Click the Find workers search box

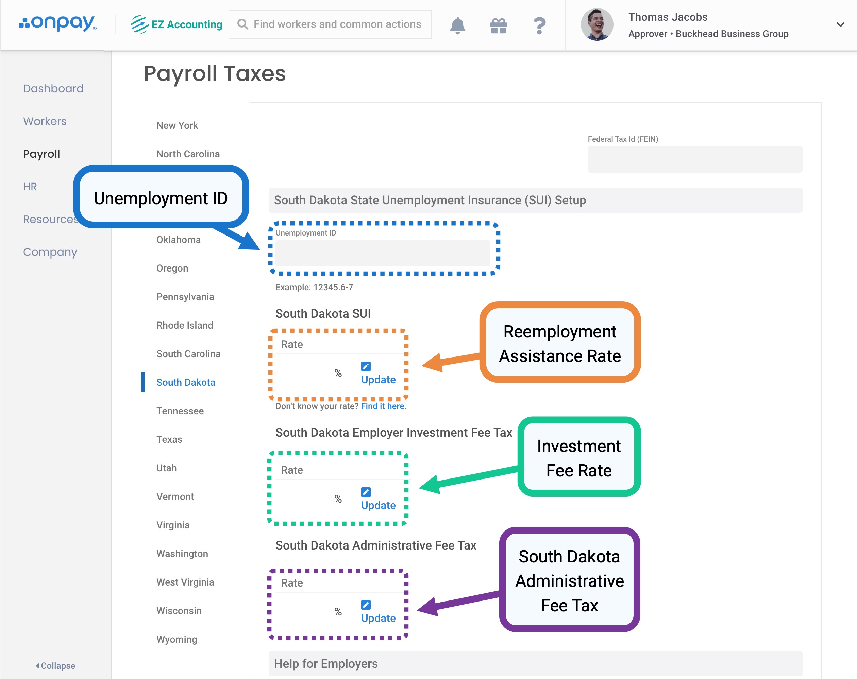point(330,24)
